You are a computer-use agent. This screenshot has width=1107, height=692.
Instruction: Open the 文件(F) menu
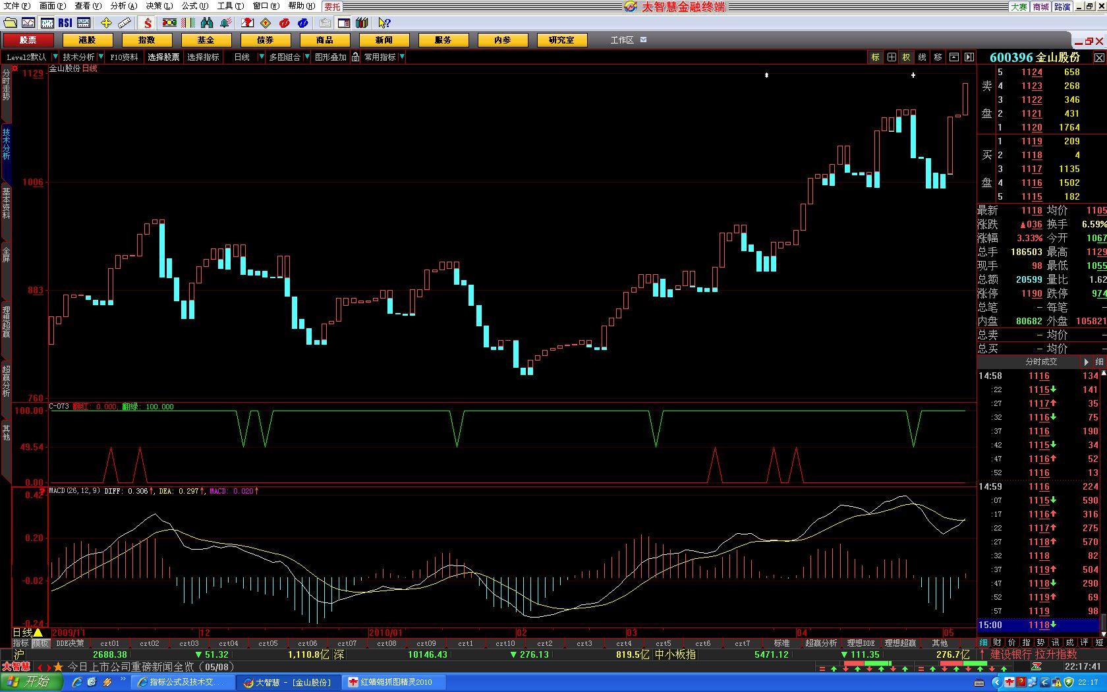click(x=17, y=6)
